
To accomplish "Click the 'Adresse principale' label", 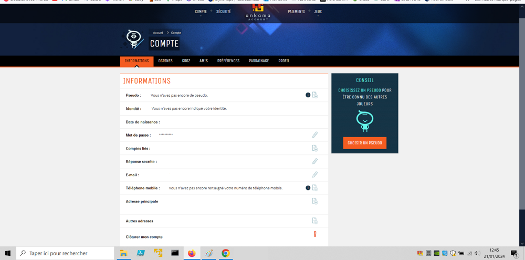I will tap(142, 201).
